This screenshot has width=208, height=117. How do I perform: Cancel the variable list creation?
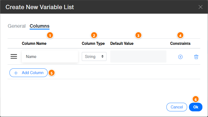point(177,107)
